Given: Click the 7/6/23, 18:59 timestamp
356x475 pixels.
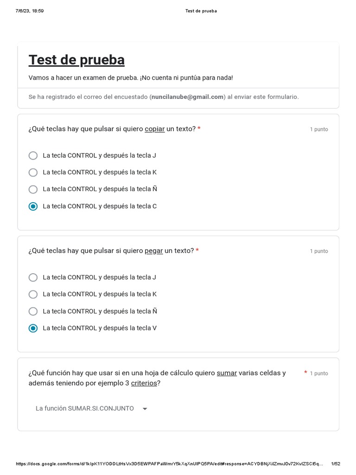Looking at the screenshot, I should click(30, 11).
